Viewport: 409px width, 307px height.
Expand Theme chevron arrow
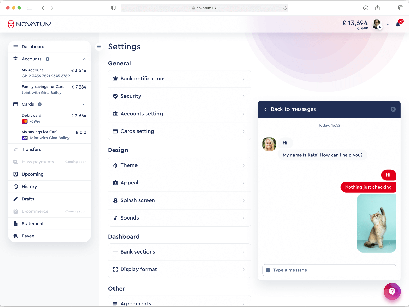[244, 165]
